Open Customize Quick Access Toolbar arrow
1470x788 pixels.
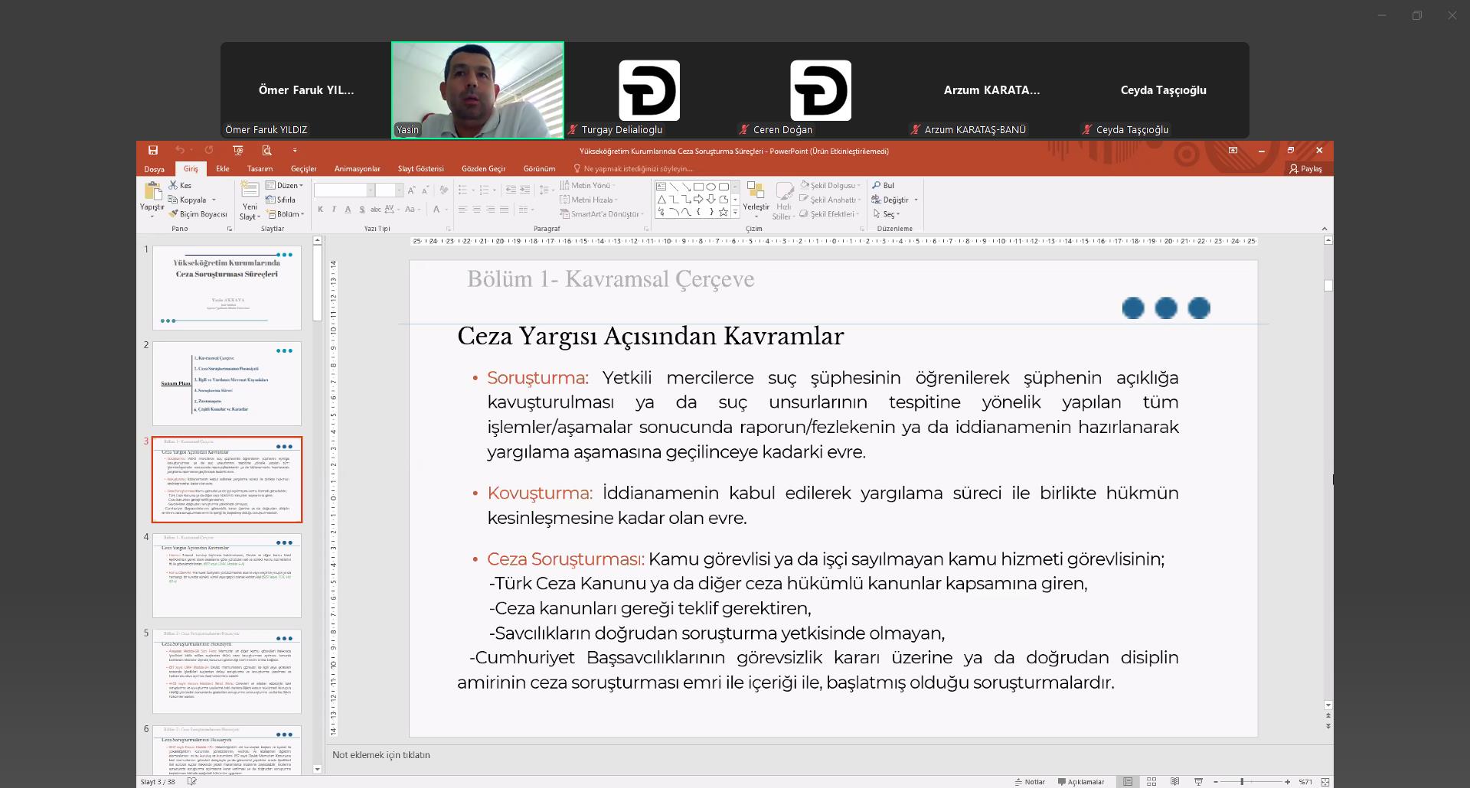(295, 151)
